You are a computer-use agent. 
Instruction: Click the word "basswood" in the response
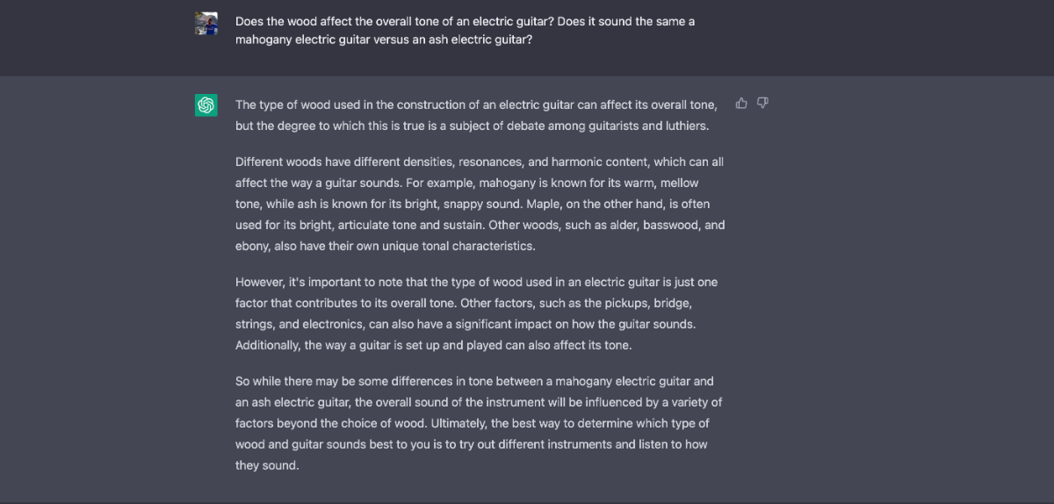(x=670, y=225)
